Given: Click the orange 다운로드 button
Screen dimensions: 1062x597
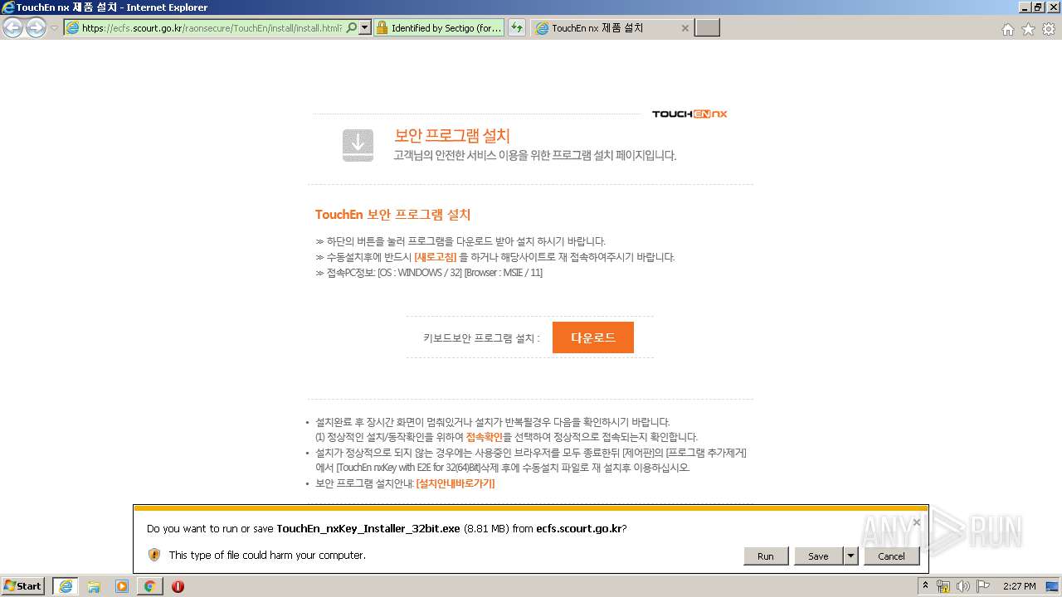Looking at the screenshot, I should pyautogui.click(x=593, y=337).
